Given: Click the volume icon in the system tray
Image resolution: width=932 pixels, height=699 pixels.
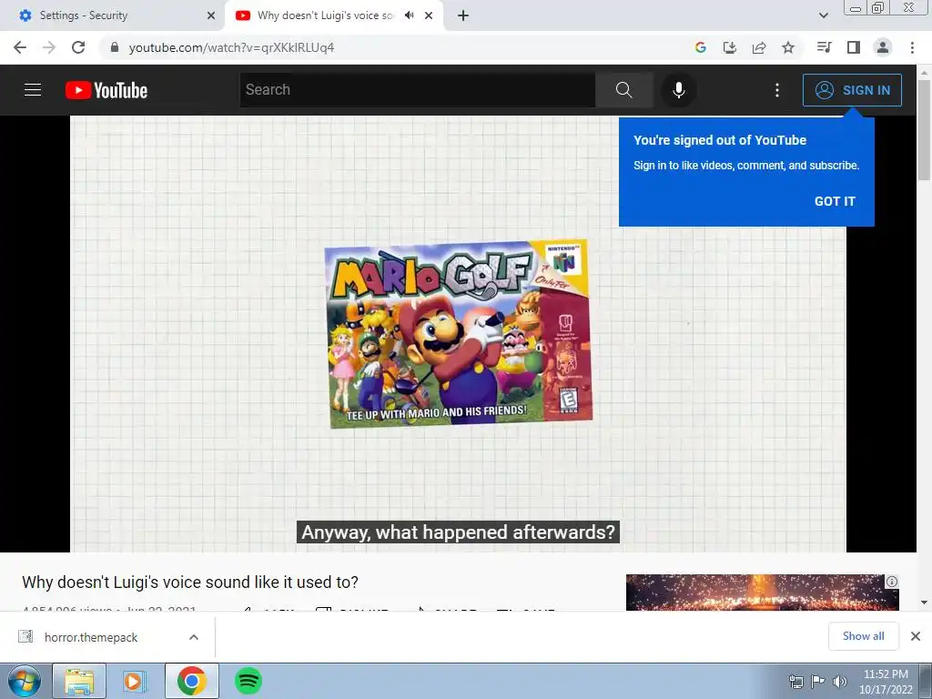Looking at the screenshot, I should pos(839,682).
